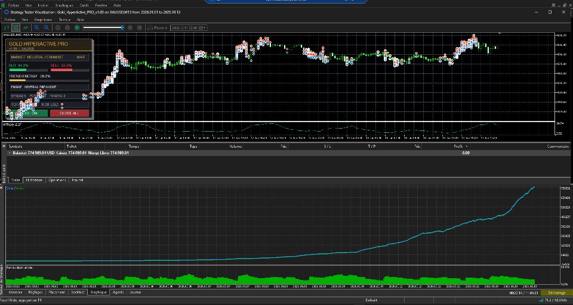Sort by Type column header
Image resolution: width=573 pixels, height=305 pixels.
pyautogui.click(x=193, y=147)
